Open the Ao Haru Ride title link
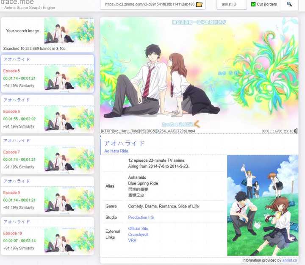The height and width of the screenshot is (265, 305). [x=116, y=151]
